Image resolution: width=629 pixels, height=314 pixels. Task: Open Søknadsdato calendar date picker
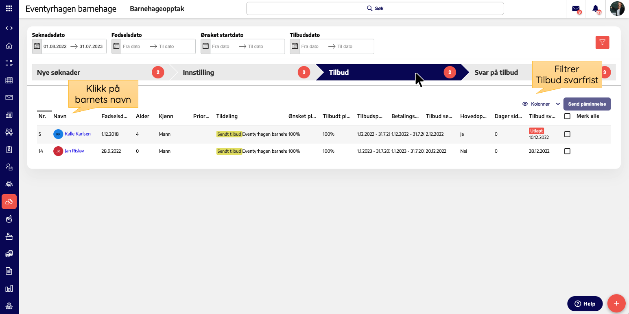(x=37, y=46)
